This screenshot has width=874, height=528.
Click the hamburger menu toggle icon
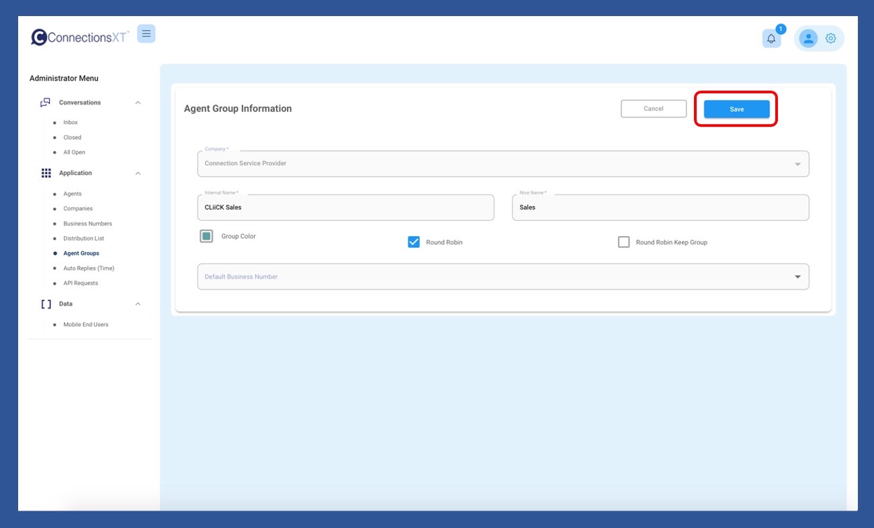(146, 34)
